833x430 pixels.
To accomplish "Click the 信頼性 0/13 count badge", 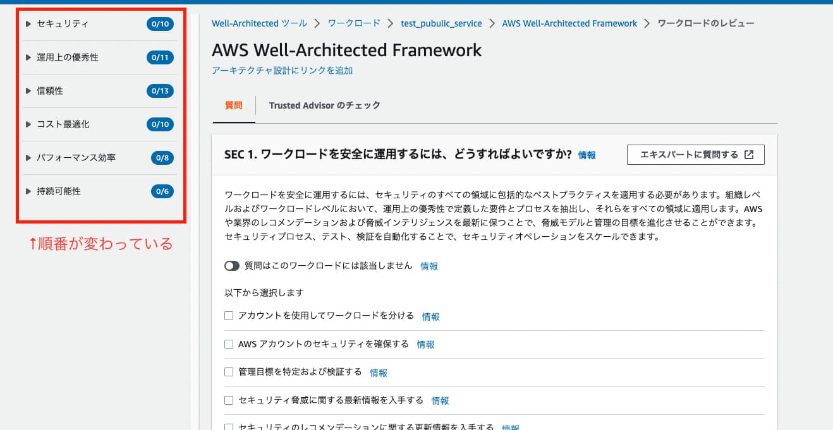I will pos(159,91).
